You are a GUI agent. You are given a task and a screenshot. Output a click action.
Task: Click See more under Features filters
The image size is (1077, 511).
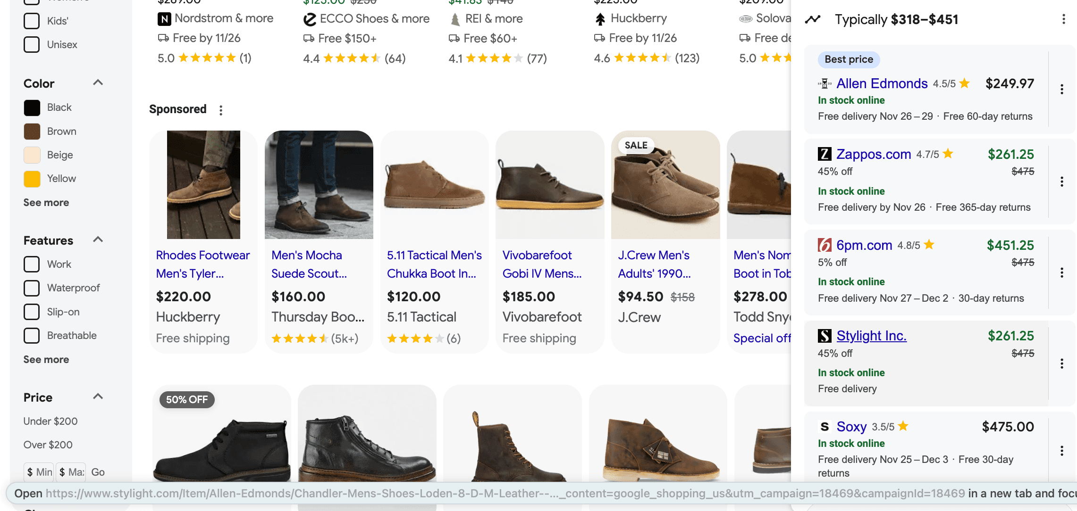pos(46,359)
